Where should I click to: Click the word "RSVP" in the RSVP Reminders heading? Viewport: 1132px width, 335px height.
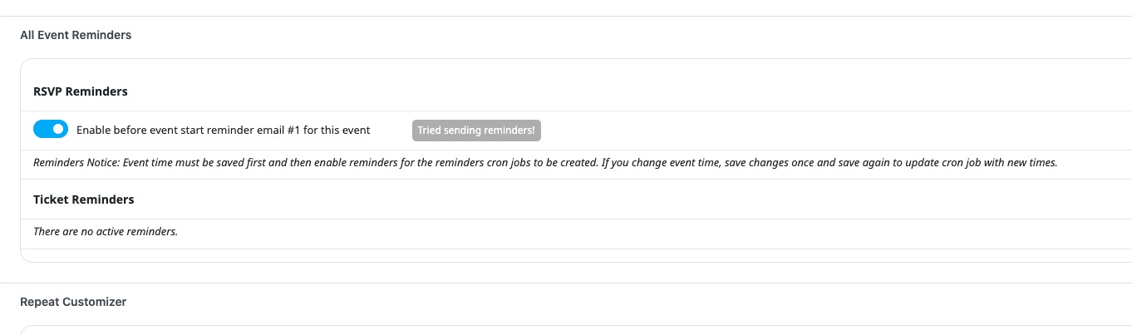coord(47,91)
